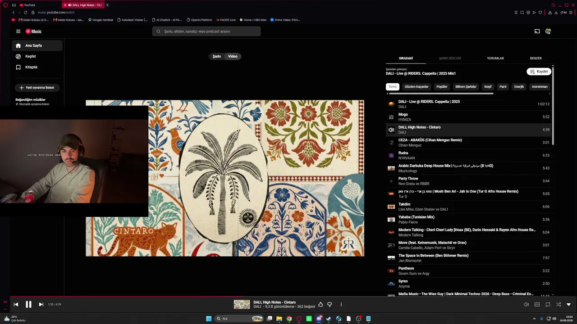
Task: Play 'Yababa (Tunisian Mix)' by Pablo Fierro
Action: (469, 220)
